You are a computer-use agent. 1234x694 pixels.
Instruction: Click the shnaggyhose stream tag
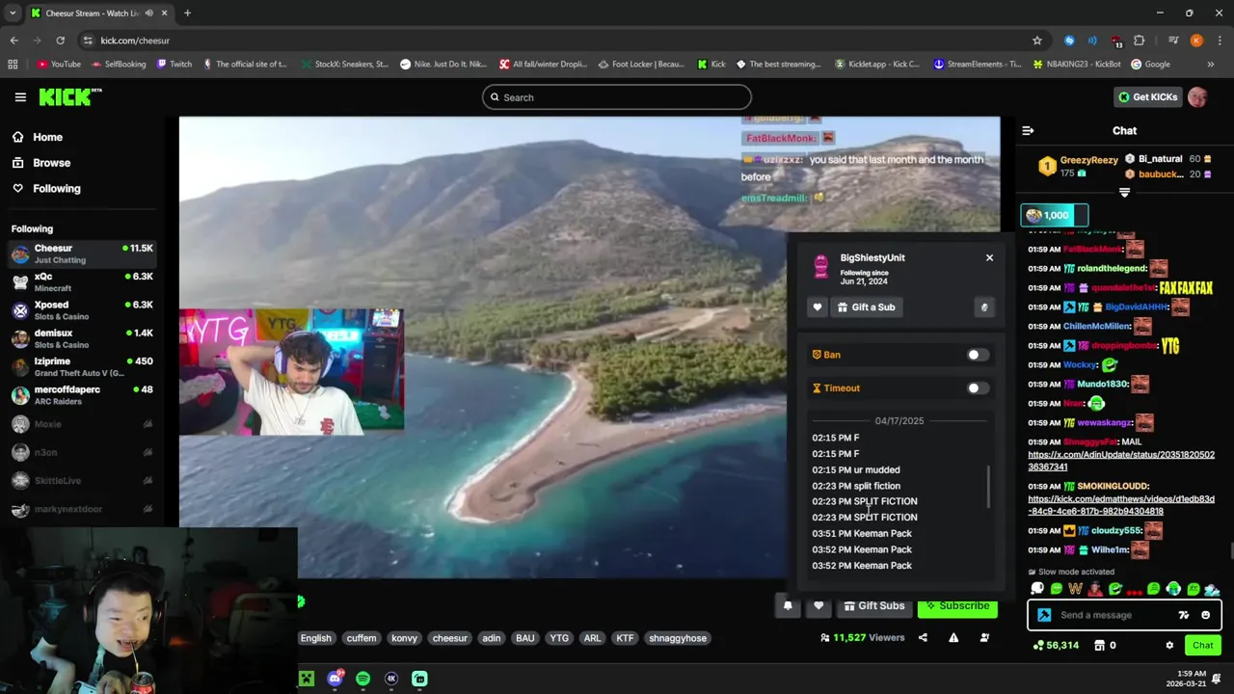[678, 638]
